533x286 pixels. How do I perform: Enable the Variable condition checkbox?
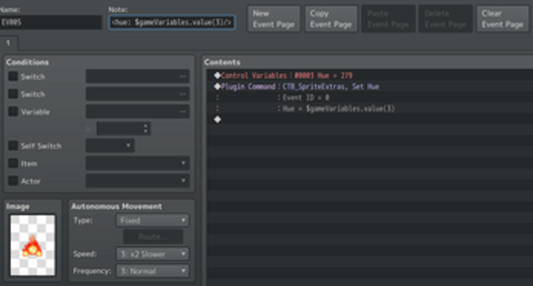point(13,111)
